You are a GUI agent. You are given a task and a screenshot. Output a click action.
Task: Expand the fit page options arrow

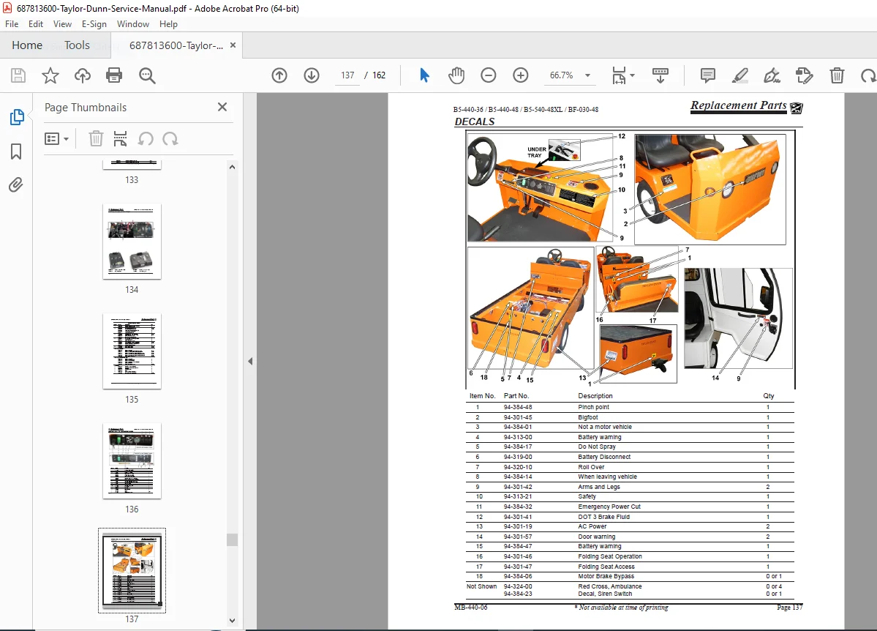tap(633, 75)
